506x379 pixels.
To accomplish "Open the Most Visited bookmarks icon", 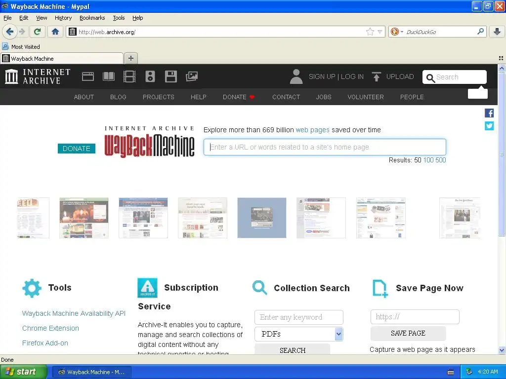I will (x=5, y=46).
